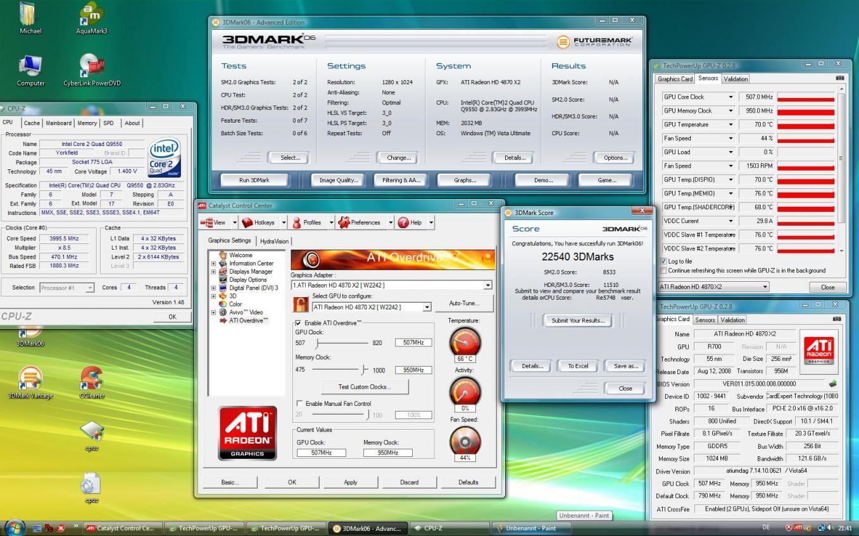
Task: Click Submit Your Results in 3DMark Score
Action: tap(578, 320)
